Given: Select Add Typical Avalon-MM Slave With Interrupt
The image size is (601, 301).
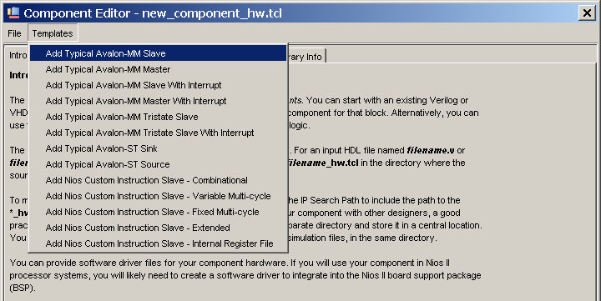Looking at the screenshot, I should 159,85.
